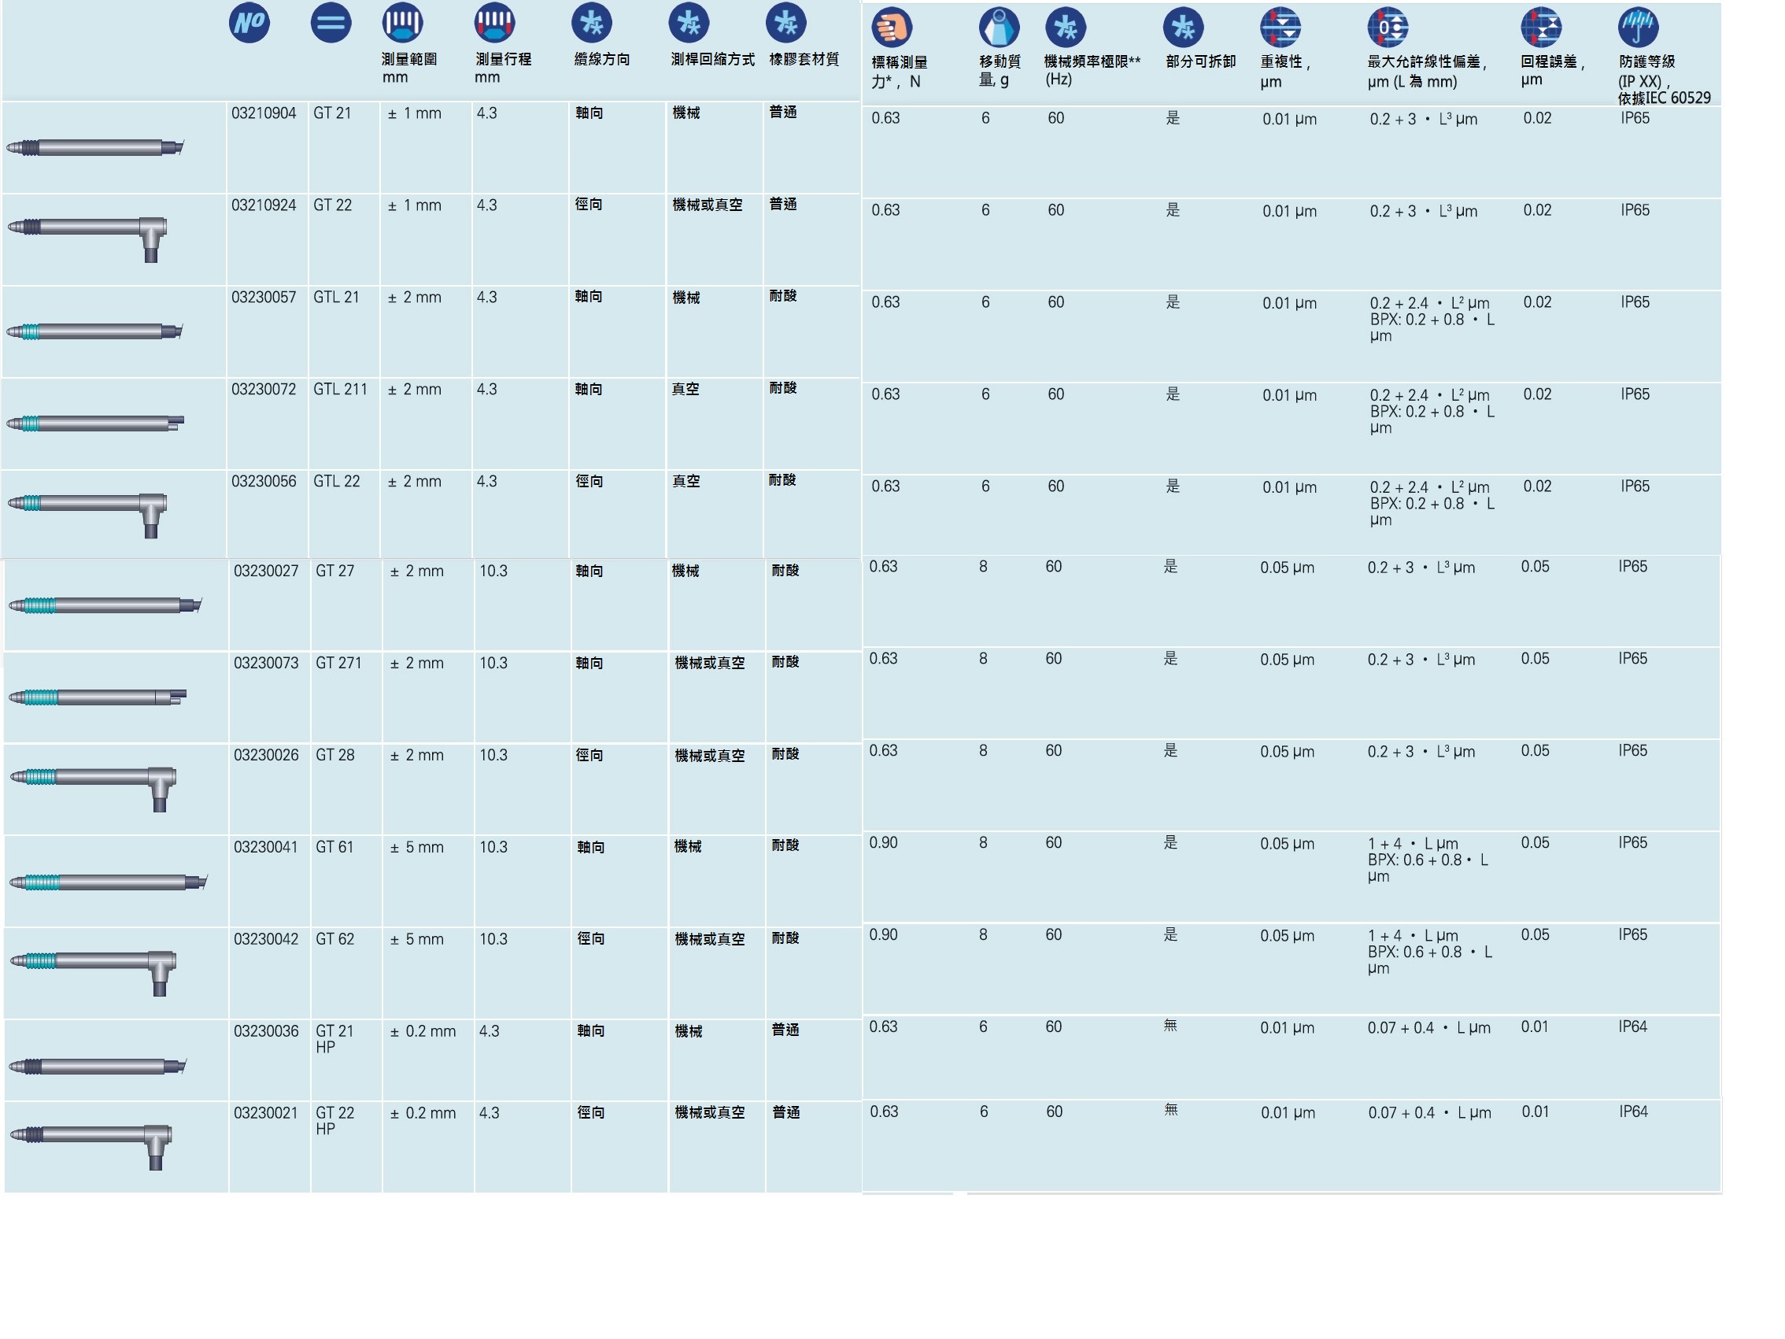The width and height of the screenshot is (1785, 1339).
Task: Click the 10.3 travel value for GT 28
Action: [x=493, y=755]
